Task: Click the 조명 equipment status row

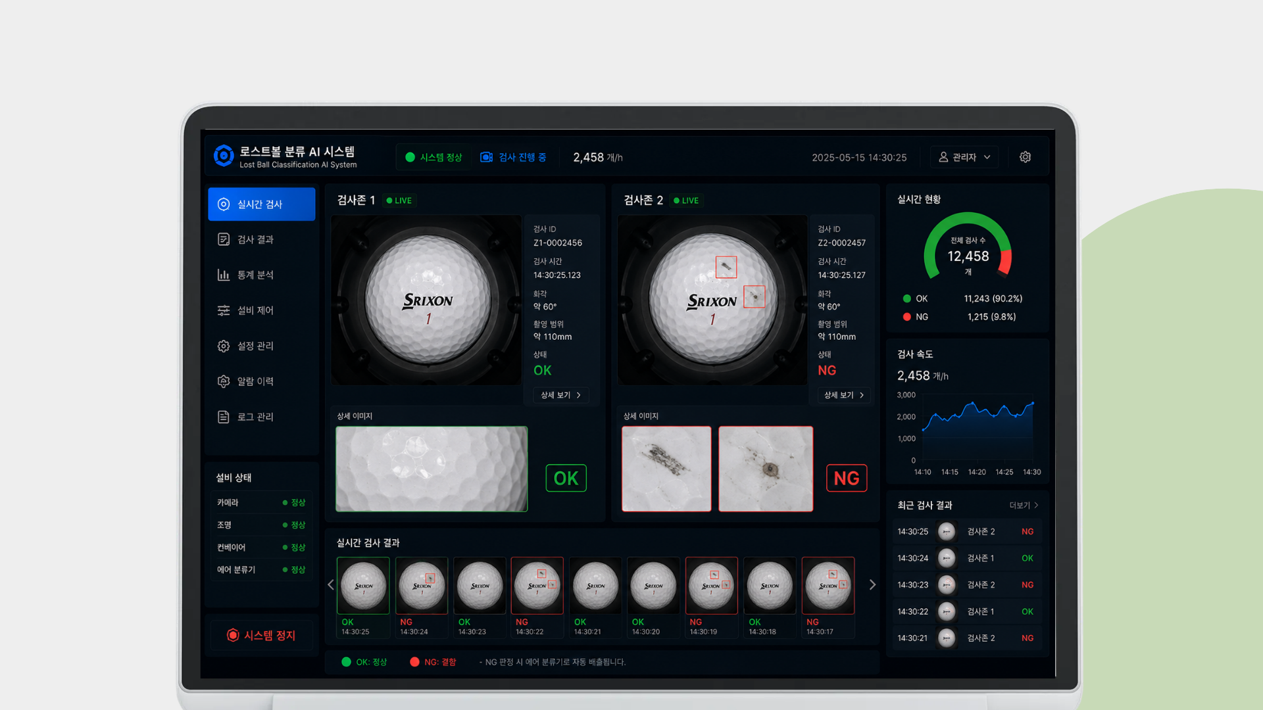Action: (262, 525)
